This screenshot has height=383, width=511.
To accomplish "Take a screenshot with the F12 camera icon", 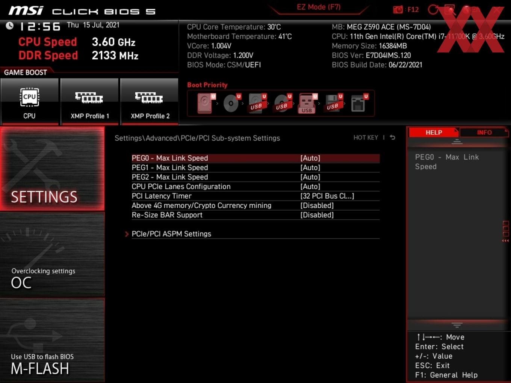I will coord(398,9).
